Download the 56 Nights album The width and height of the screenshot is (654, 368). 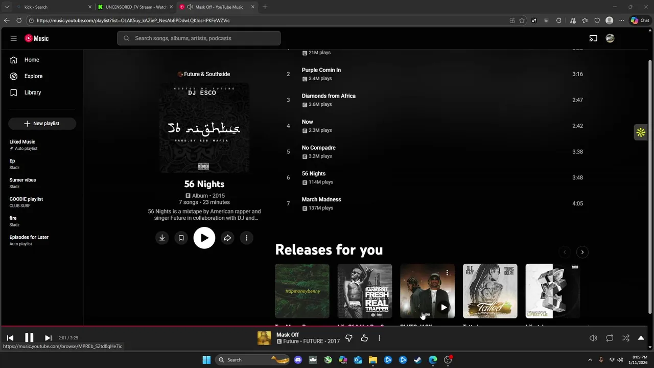click(162, 238)
